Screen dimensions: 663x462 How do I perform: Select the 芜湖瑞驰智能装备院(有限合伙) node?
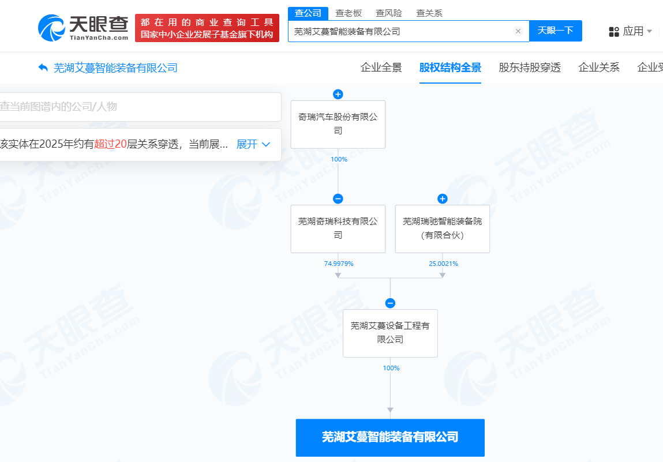coord(442,228)
